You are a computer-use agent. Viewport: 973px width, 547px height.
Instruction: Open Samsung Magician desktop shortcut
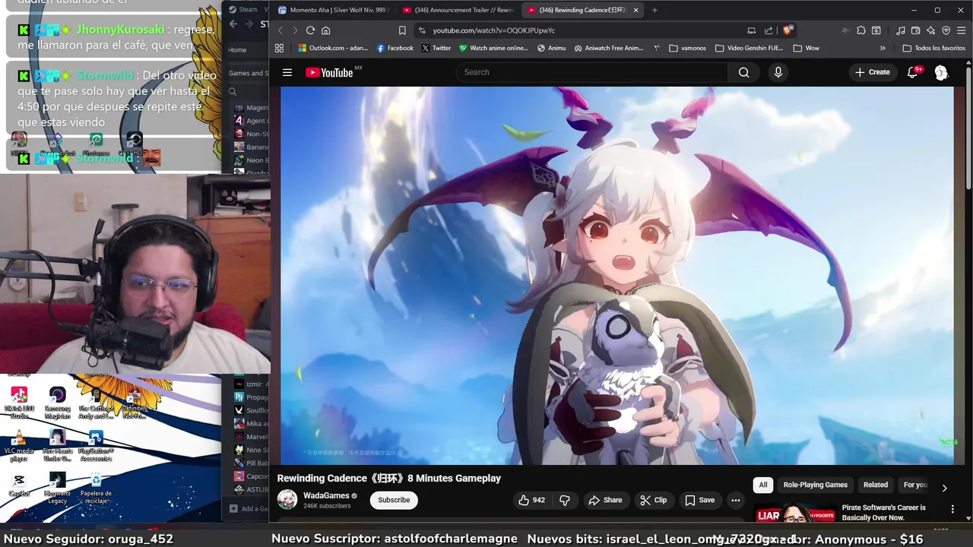[x=57, y=403]
